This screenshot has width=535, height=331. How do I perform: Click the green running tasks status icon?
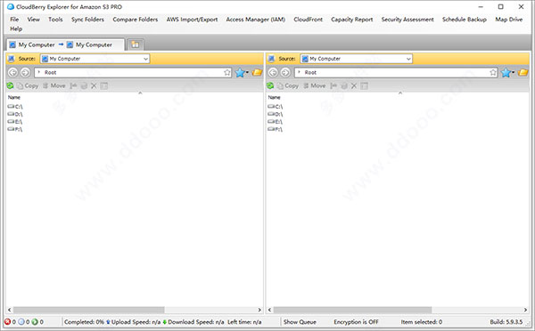35,321
